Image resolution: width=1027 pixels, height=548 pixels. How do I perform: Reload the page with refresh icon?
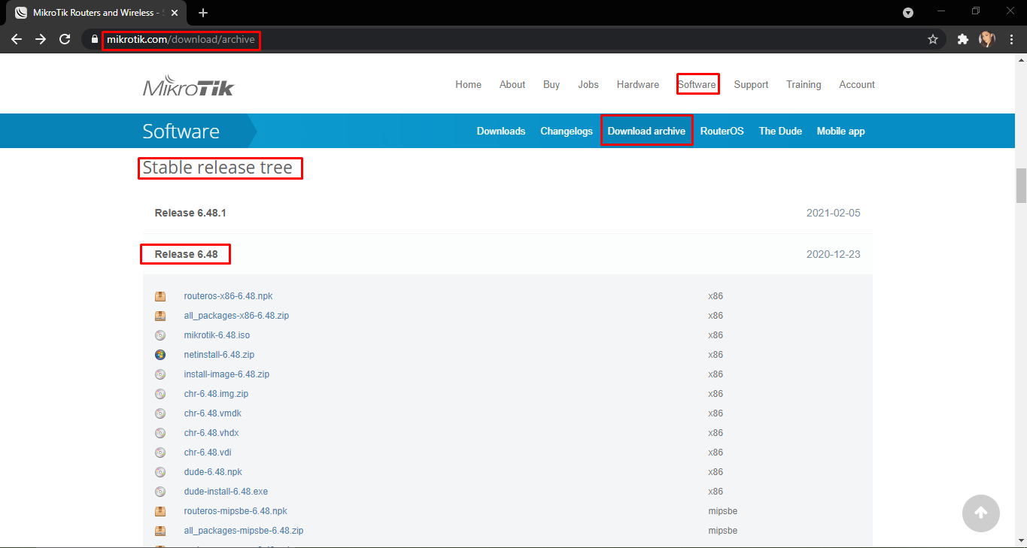65,38
